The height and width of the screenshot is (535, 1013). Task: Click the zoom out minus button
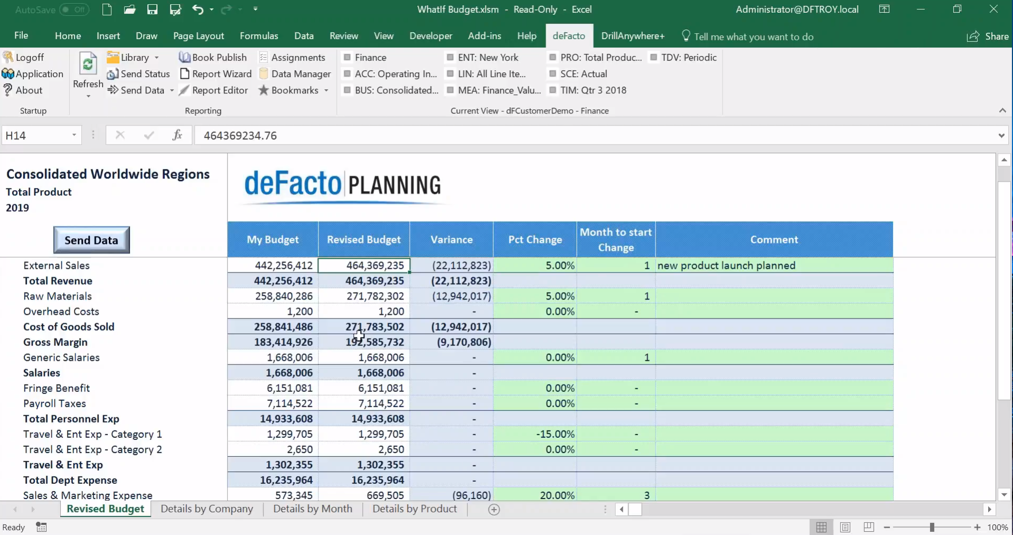[x=887, y=527]
